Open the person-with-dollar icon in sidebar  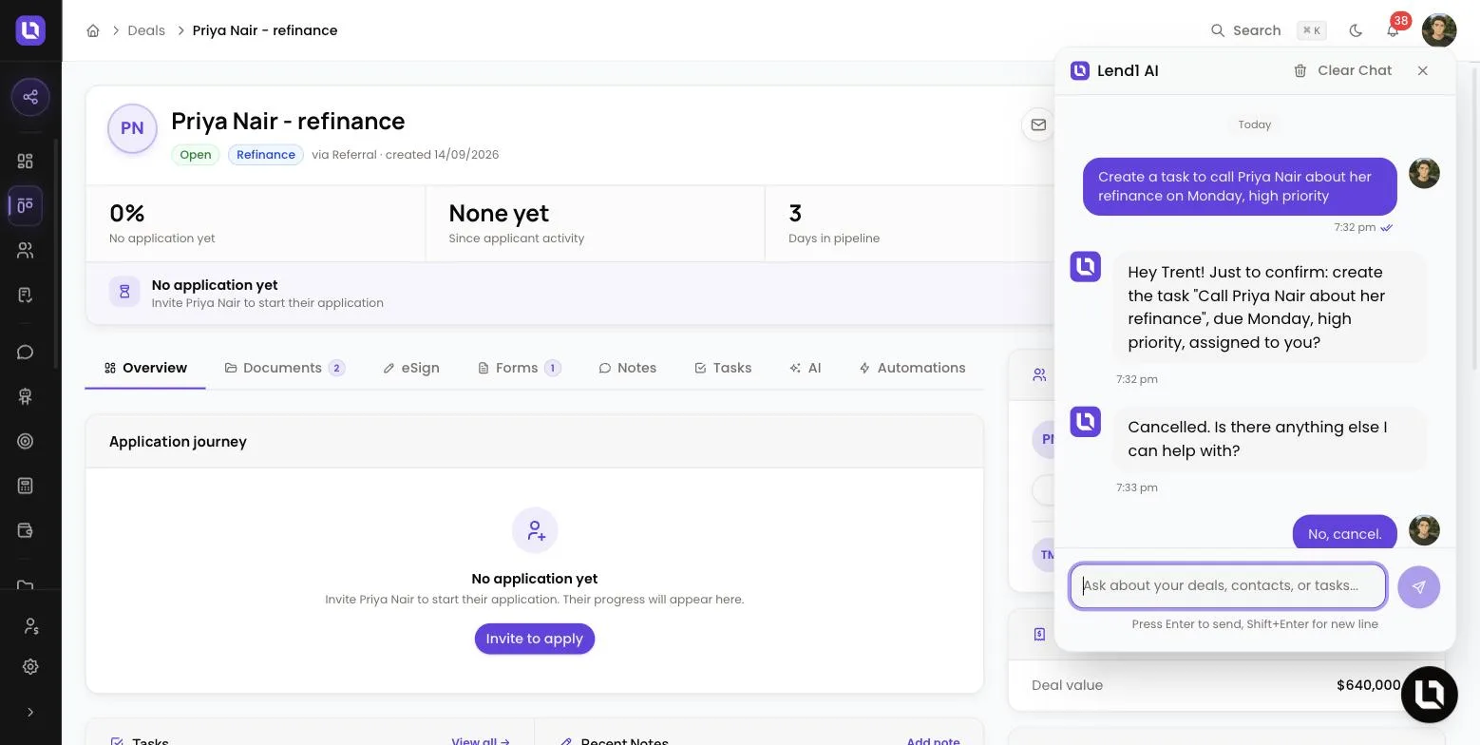tap(30, 626)
